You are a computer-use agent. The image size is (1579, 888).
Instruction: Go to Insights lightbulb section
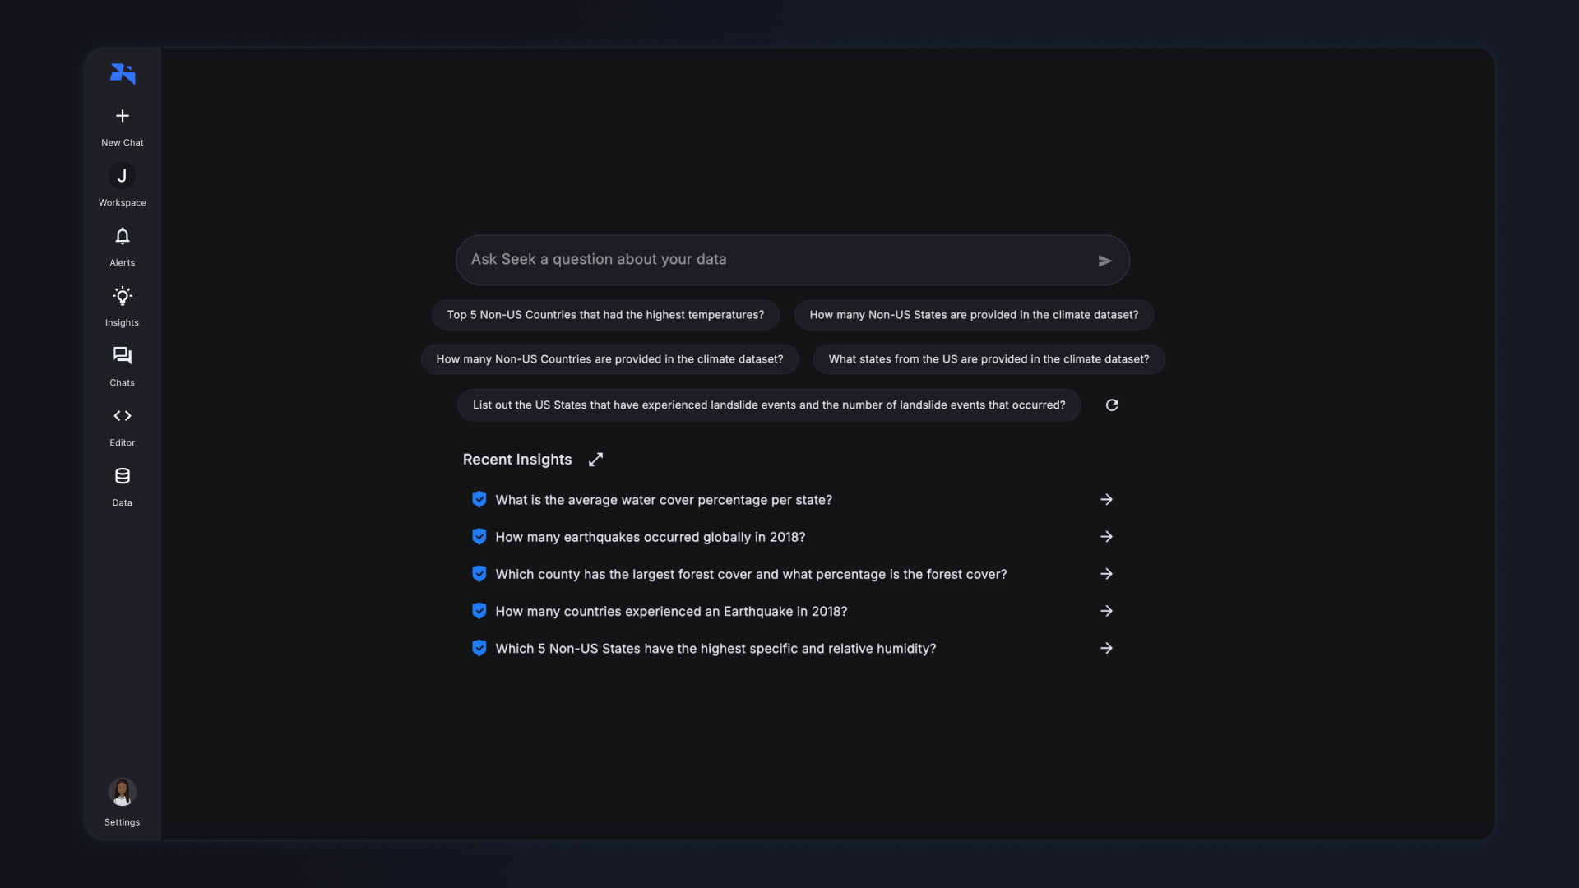tap(123, 297)
